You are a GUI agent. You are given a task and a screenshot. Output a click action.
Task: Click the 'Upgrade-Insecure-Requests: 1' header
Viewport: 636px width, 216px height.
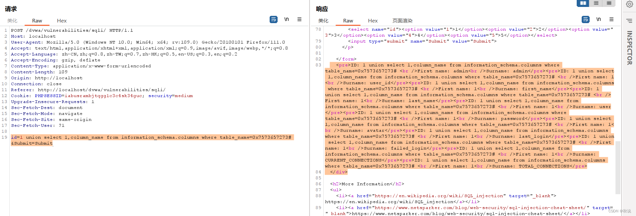click(53, 102)
